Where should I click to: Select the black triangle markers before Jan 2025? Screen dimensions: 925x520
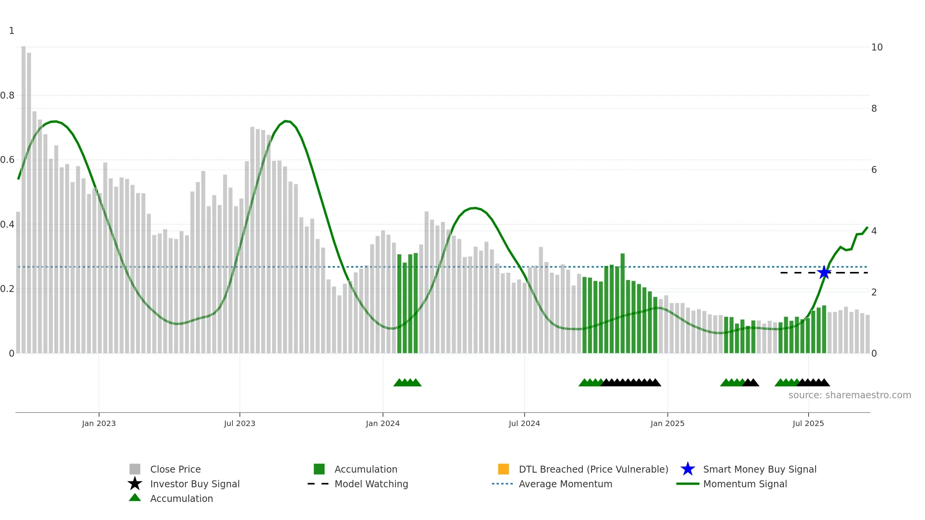point(631,382)
